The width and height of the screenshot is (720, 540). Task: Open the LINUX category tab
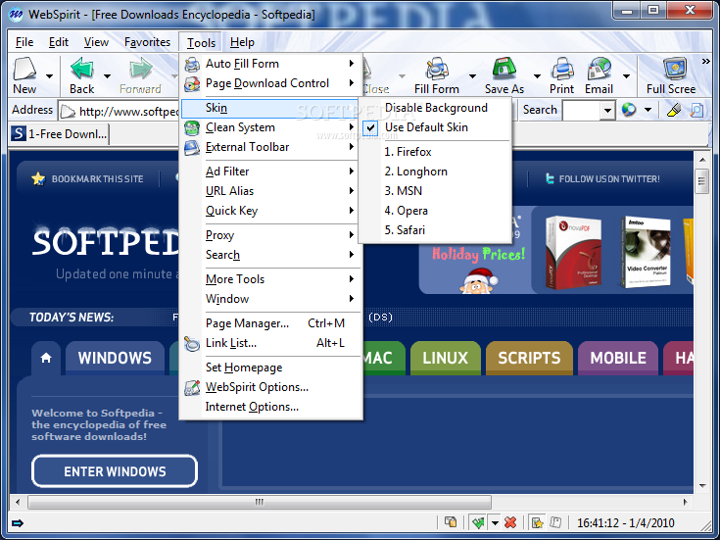[x=445, y=358]
